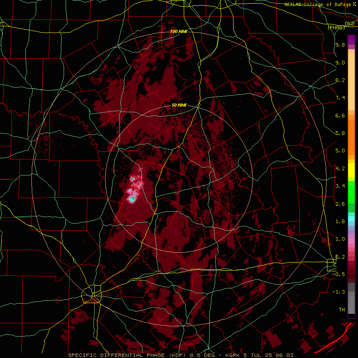Click the 9.0 value on the color scale
The image size is (358, 358).
coord(340,62)
